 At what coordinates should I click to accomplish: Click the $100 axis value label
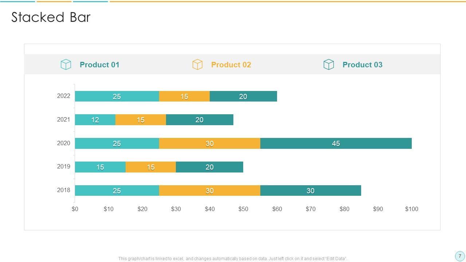click(411, 209)
